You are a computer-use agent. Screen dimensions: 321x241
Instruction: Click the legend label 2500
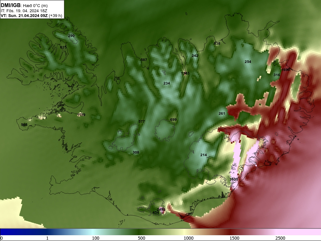[x=280, y=238]
